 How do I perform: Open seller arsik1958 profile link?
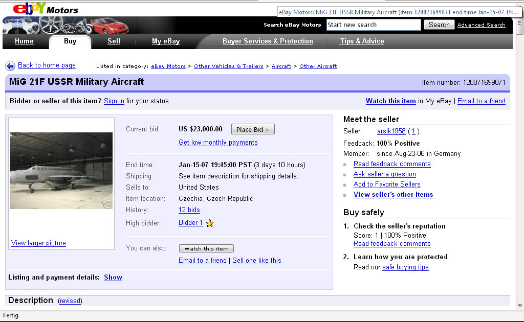coord(391,131)
